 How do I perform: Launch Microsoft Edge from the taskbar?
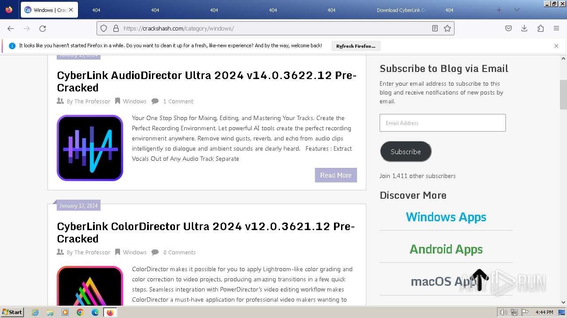(95, 312)
